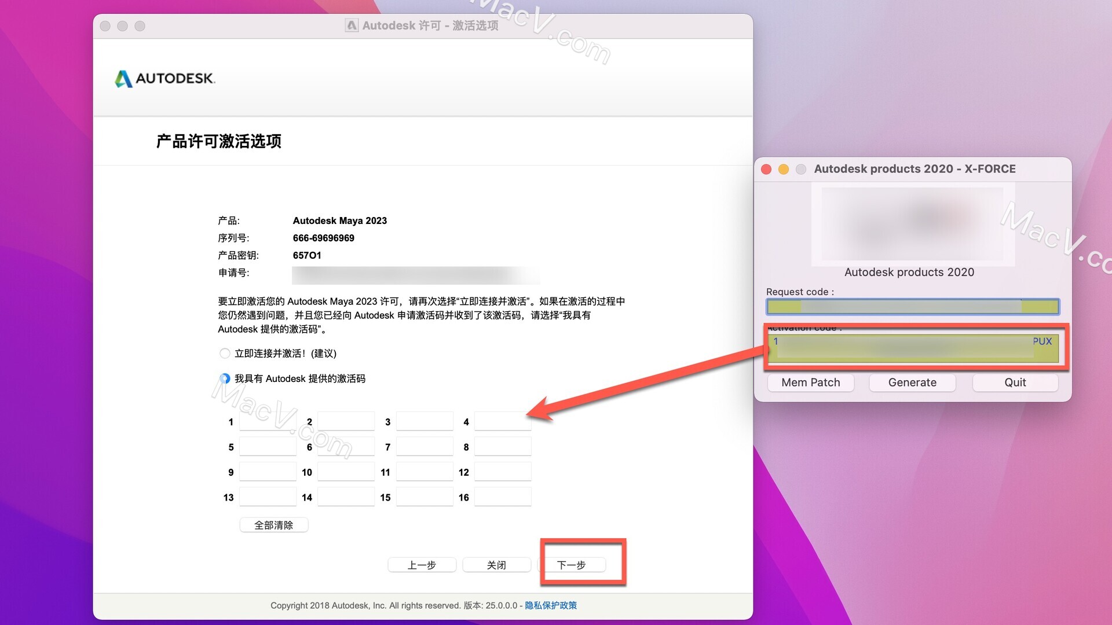The width and height of the screenshot is (1112, 625).
Task: Select the 立即连接并激活 radio option
Action: (225, 353)
